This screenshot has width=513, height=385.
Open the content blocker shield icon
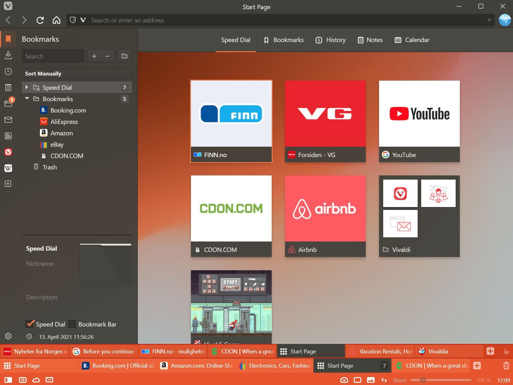[x=73, y=20]
